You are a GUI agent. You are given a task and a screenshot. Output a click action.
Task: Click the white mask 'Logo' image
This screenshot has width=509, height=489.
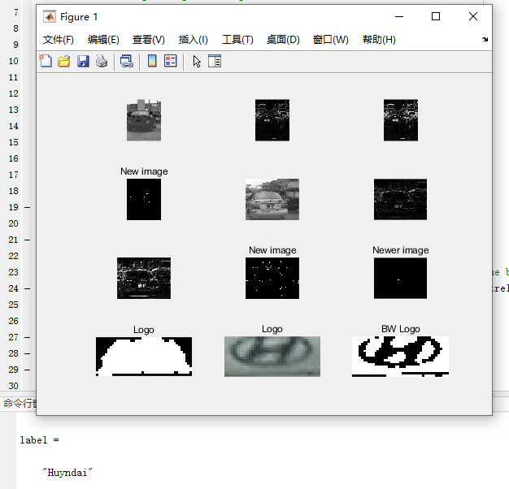(144, 357)
